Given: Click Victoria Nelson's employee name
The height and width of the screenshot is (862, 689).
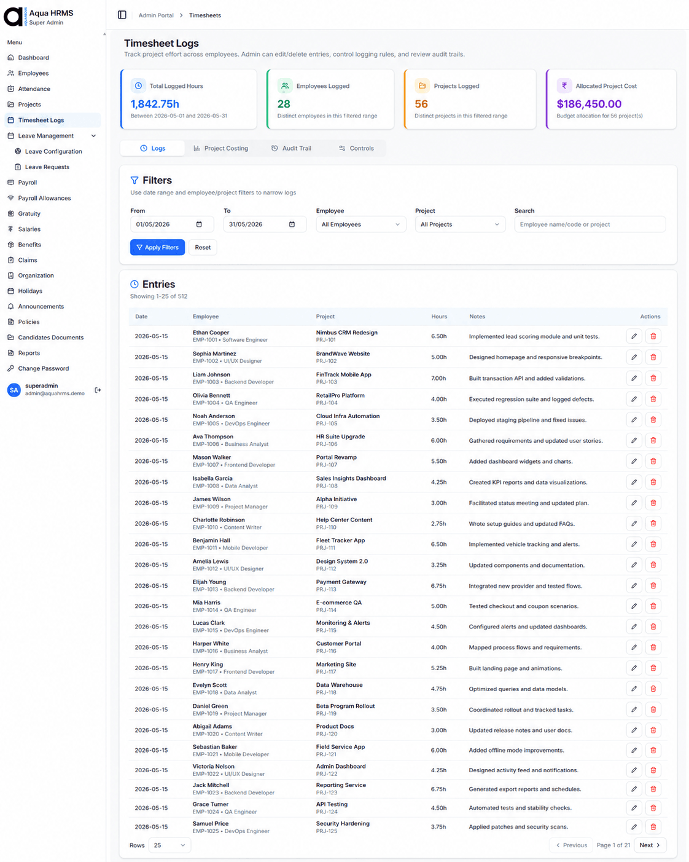Looking at the screenshot, I should [x=214, y=767].
